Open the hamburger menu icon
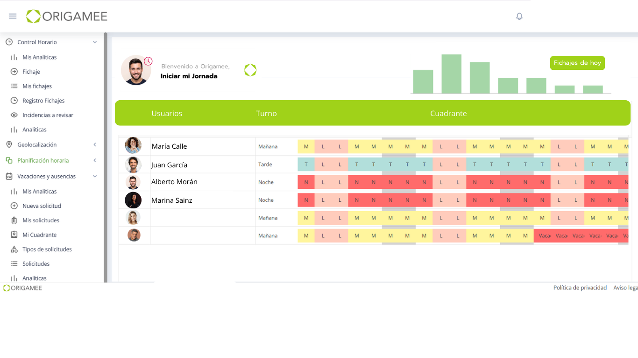The height and width of the screenshot is (358, 638). (13, 16)
